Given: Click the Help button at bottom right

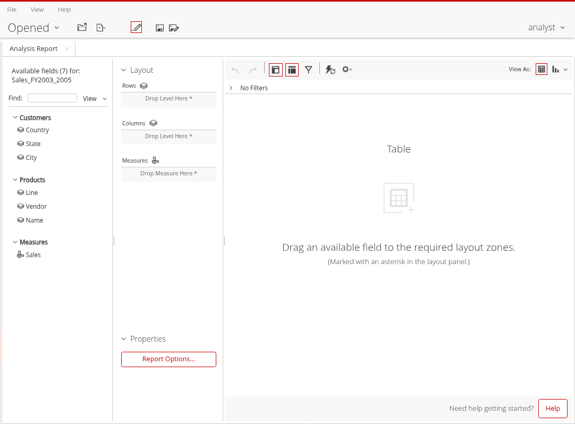Looking at the screenshot, I should click(x=553, y=409).
